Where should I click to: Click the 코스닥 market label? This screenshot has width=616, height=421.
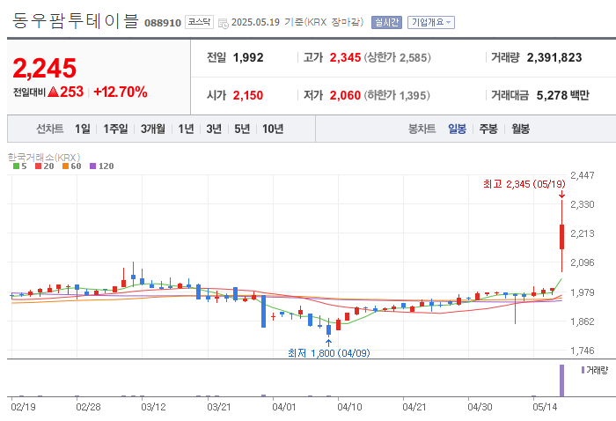tap(199, 22)
